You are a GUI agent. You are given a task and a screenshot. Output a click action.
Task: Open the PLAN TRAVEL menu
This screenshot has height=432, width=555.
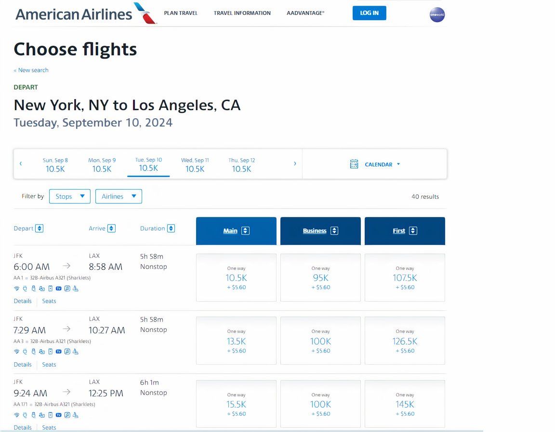[x=181, y=13]
